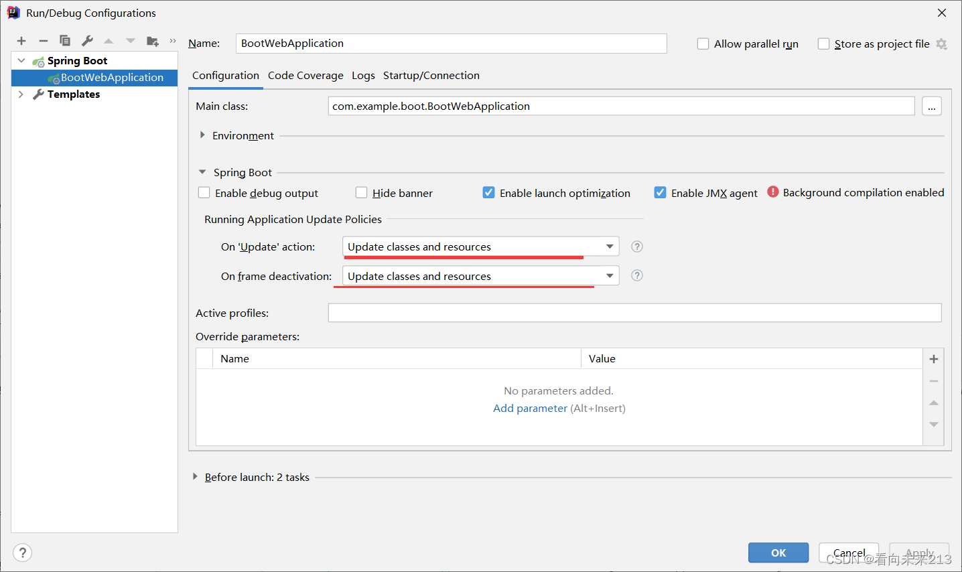Expand the Environment section
This screenshot has width=962, height=572.
[x=202, y=135]
